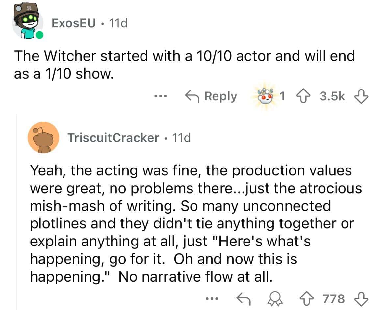Downvote the ExosEU comment
This screenshot has height=310, width=385.
[x=360, y=96]
